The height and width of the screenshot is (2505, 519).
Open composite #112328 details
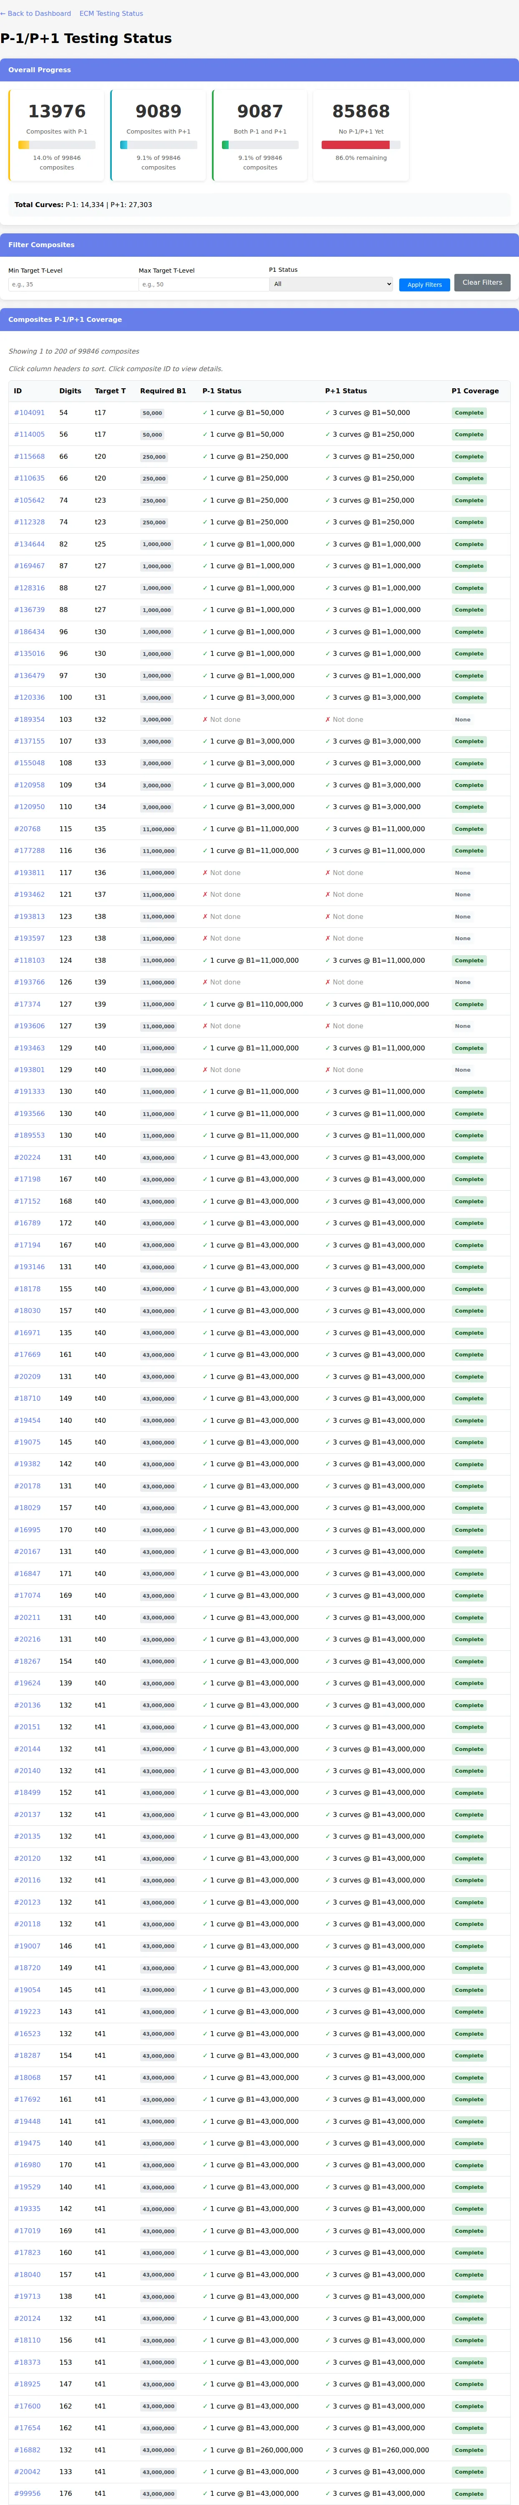tap(29, 522)
